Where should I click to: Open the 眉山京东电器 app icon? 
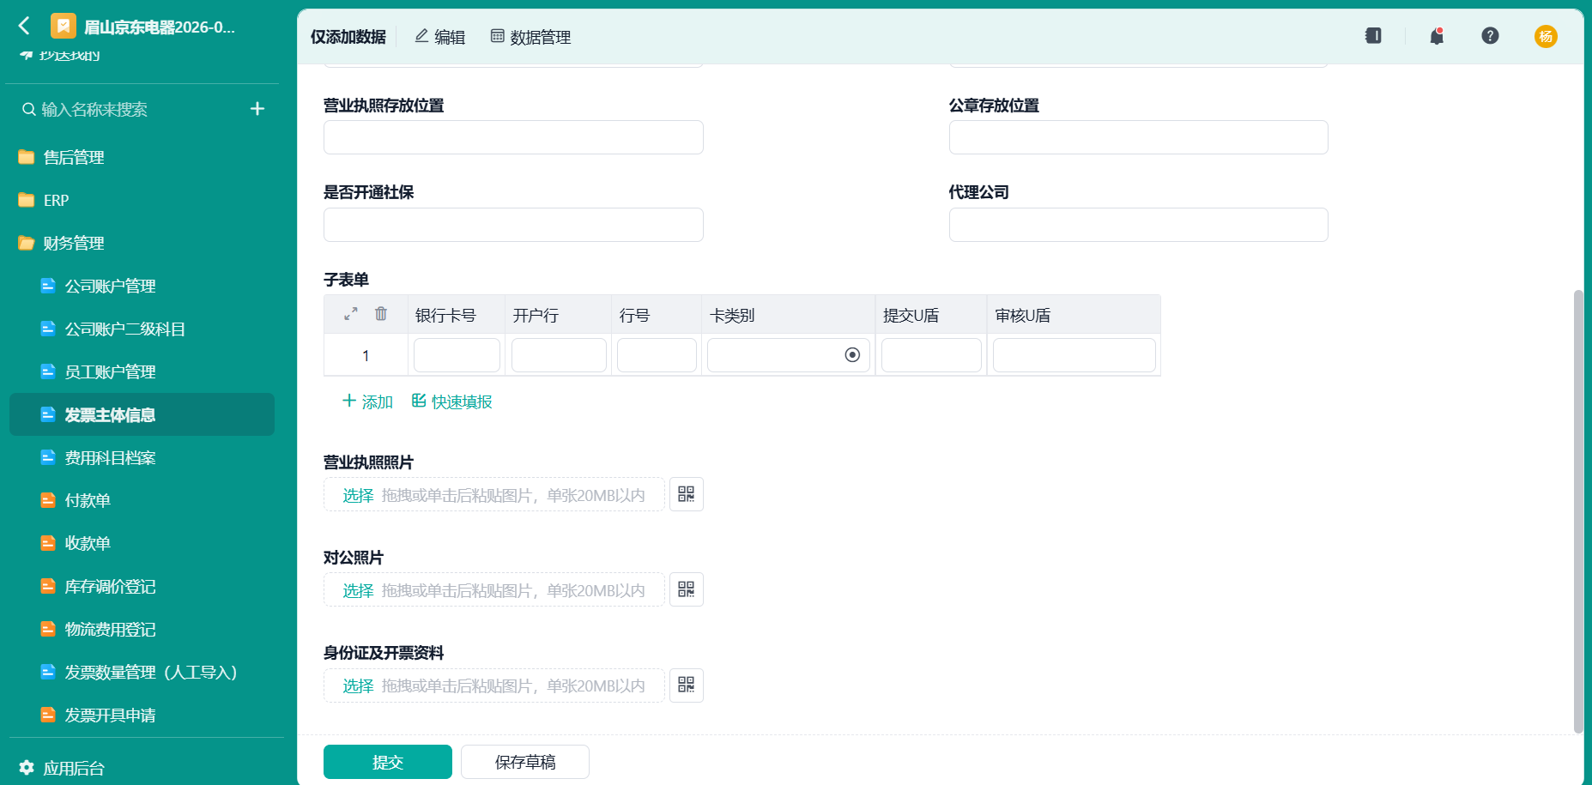[x=63, y=27]
